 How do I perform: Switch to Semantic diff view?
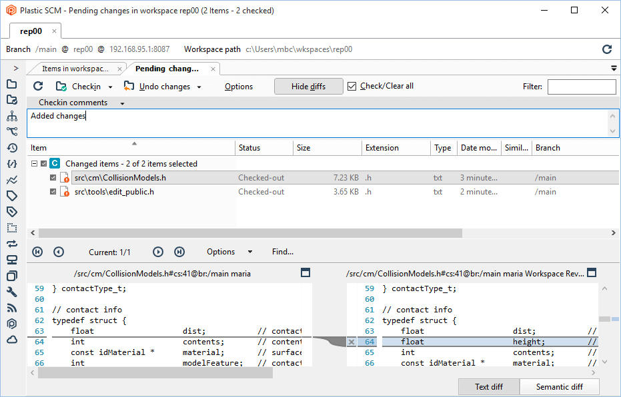tap(559, 387)
